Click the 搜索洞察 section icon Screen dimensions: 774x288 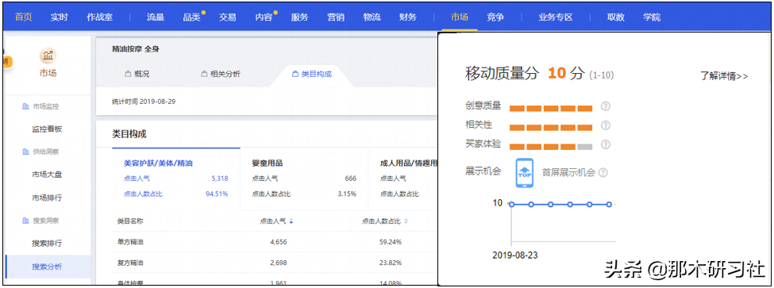point(25,220)
